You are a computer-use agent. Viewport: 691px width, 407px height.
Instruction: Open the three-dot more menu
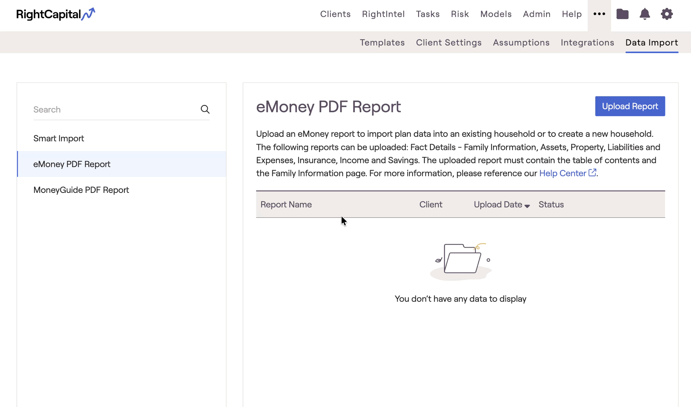(599, 14)
